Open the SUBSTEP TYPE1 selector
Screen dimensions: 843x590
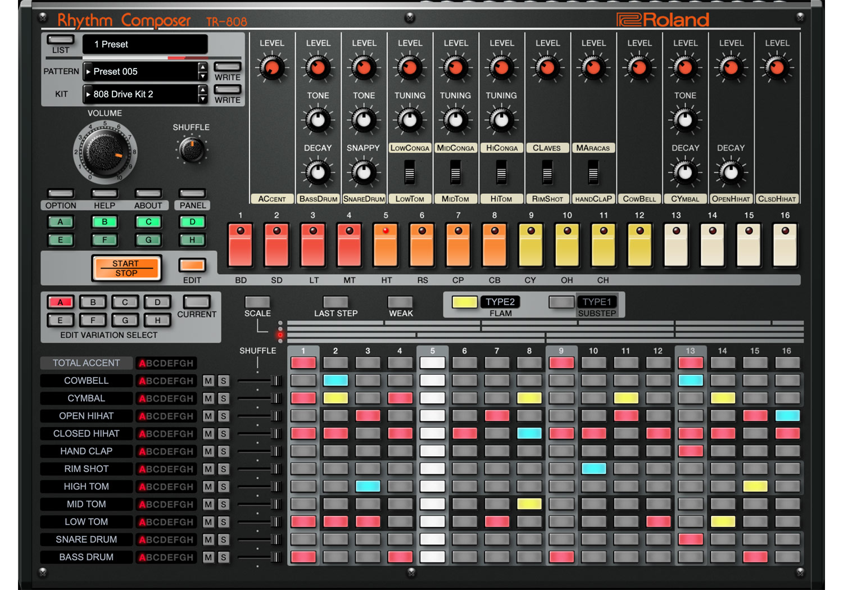(x=597, y=302)
